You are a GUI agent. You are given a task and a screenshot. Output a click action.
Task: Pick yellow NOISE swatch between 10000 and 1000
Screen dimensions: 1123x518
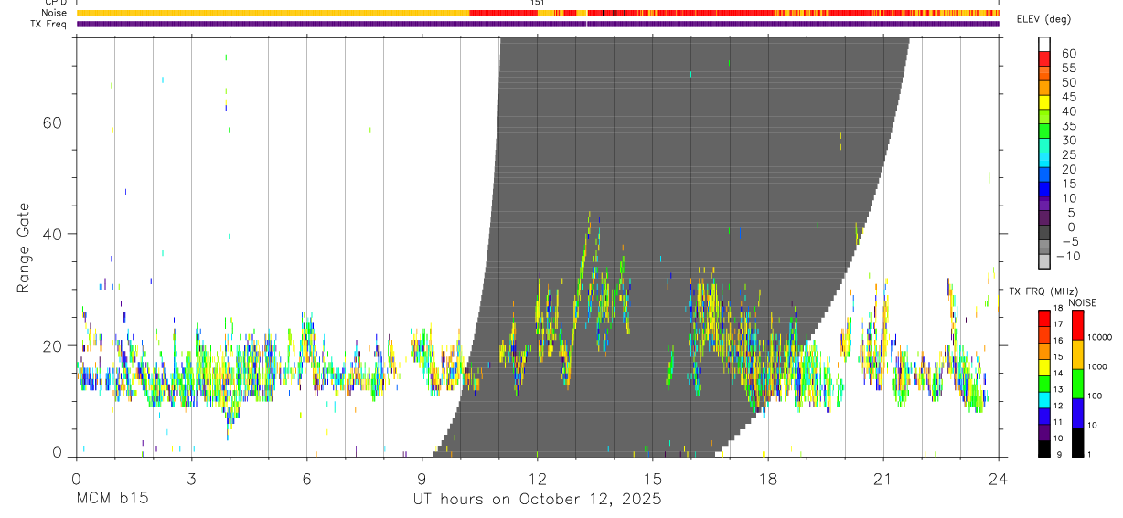(x=1078, y=354)
